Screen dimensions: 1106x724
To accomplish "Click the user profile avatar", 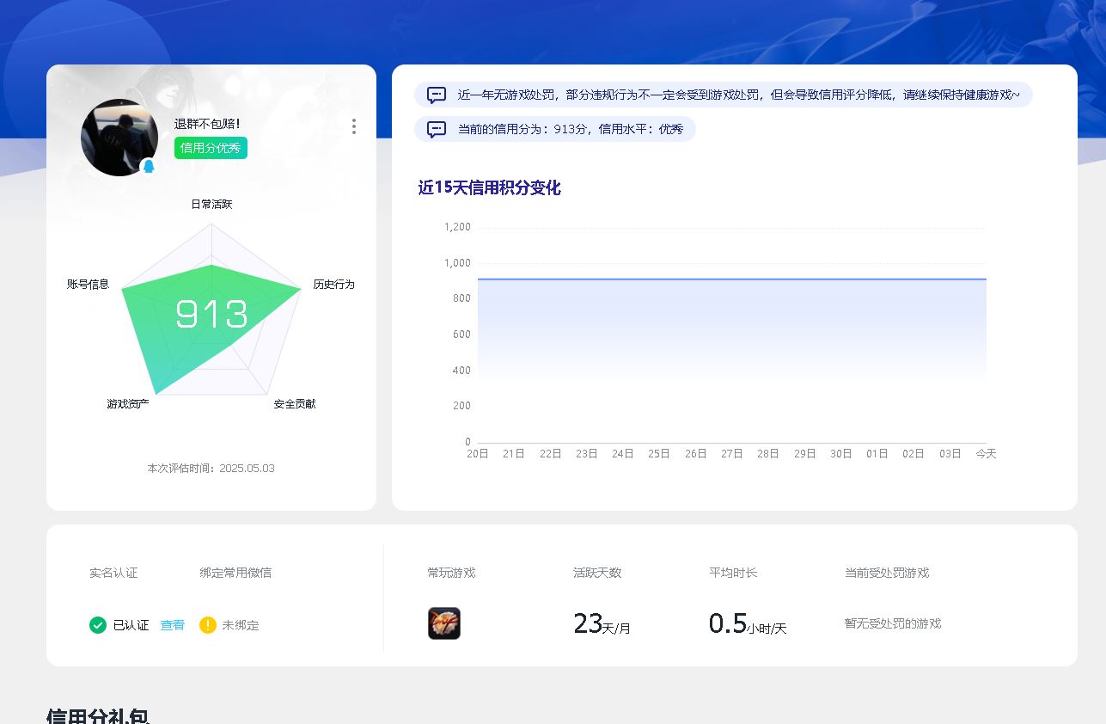I will [119, 138].
